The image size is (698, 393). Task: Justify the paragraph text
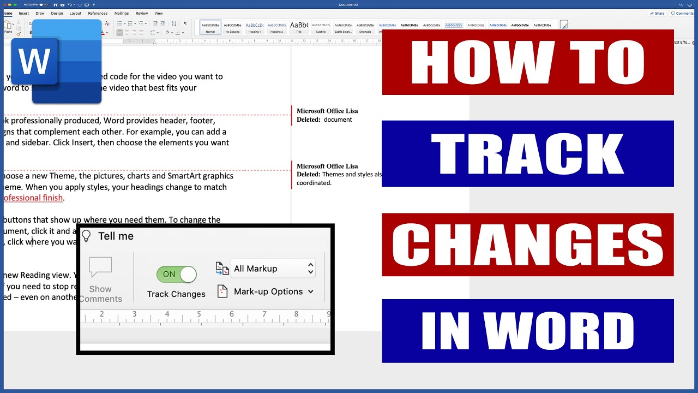[141, 32]
